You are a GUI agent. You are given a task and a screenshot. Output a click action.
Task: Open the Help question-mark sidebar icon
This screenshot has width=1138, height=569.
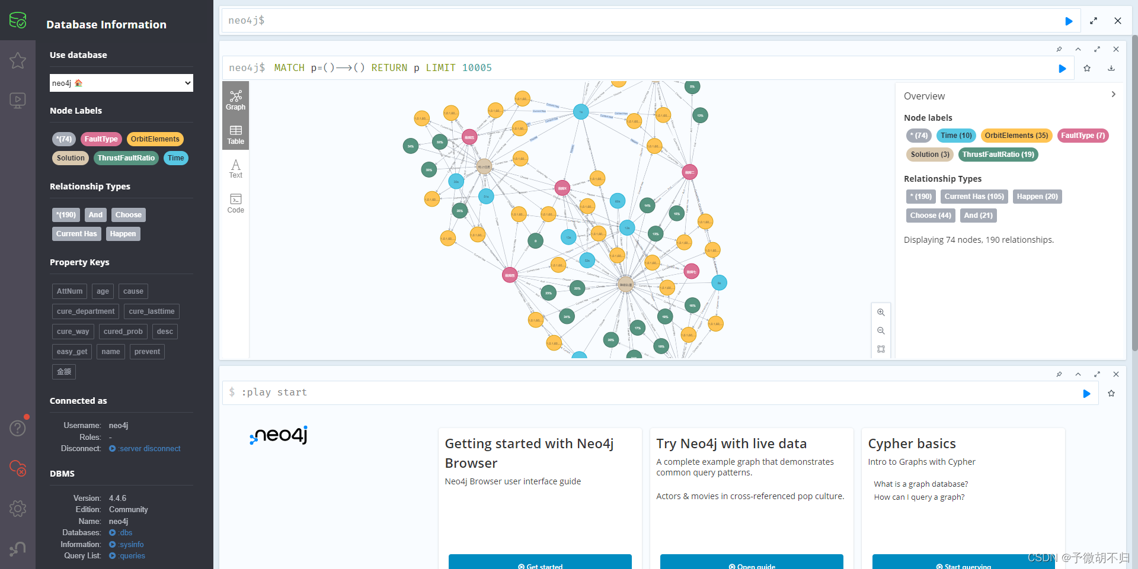(18, 427)
